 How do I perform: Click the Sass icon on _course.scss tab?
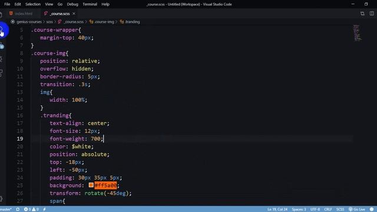(46, 14)
